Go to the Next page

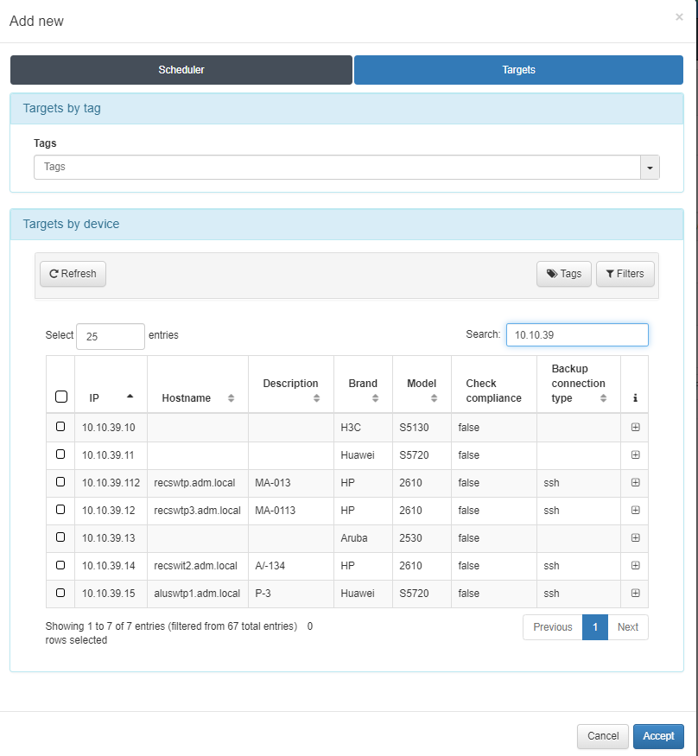(x=628, y=627)
